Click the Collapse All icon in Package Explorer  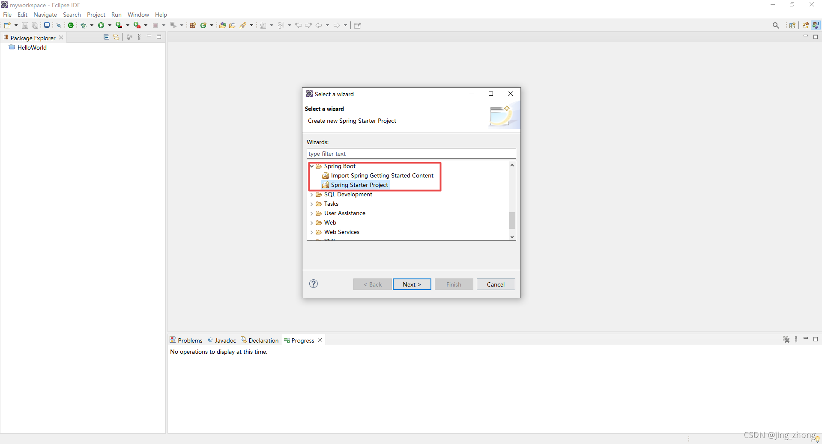click(x=106, y=37)
